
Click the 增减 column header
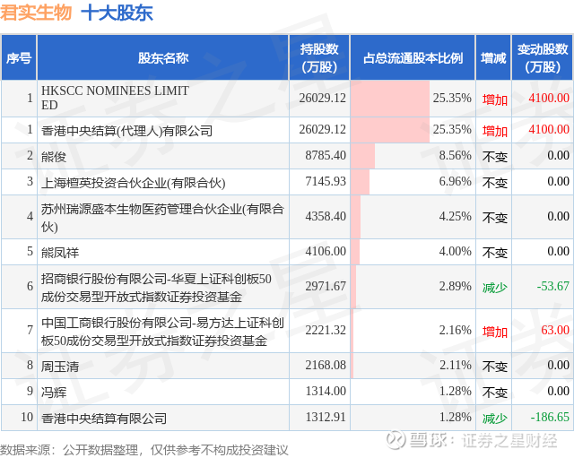tap(493, 57)
